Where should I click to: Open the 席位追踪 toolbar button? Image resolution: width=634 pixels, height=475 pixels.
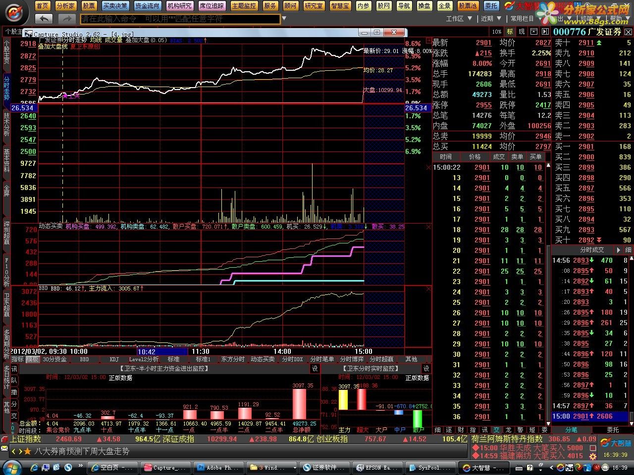pyautogui.click(x=211, y=6)
